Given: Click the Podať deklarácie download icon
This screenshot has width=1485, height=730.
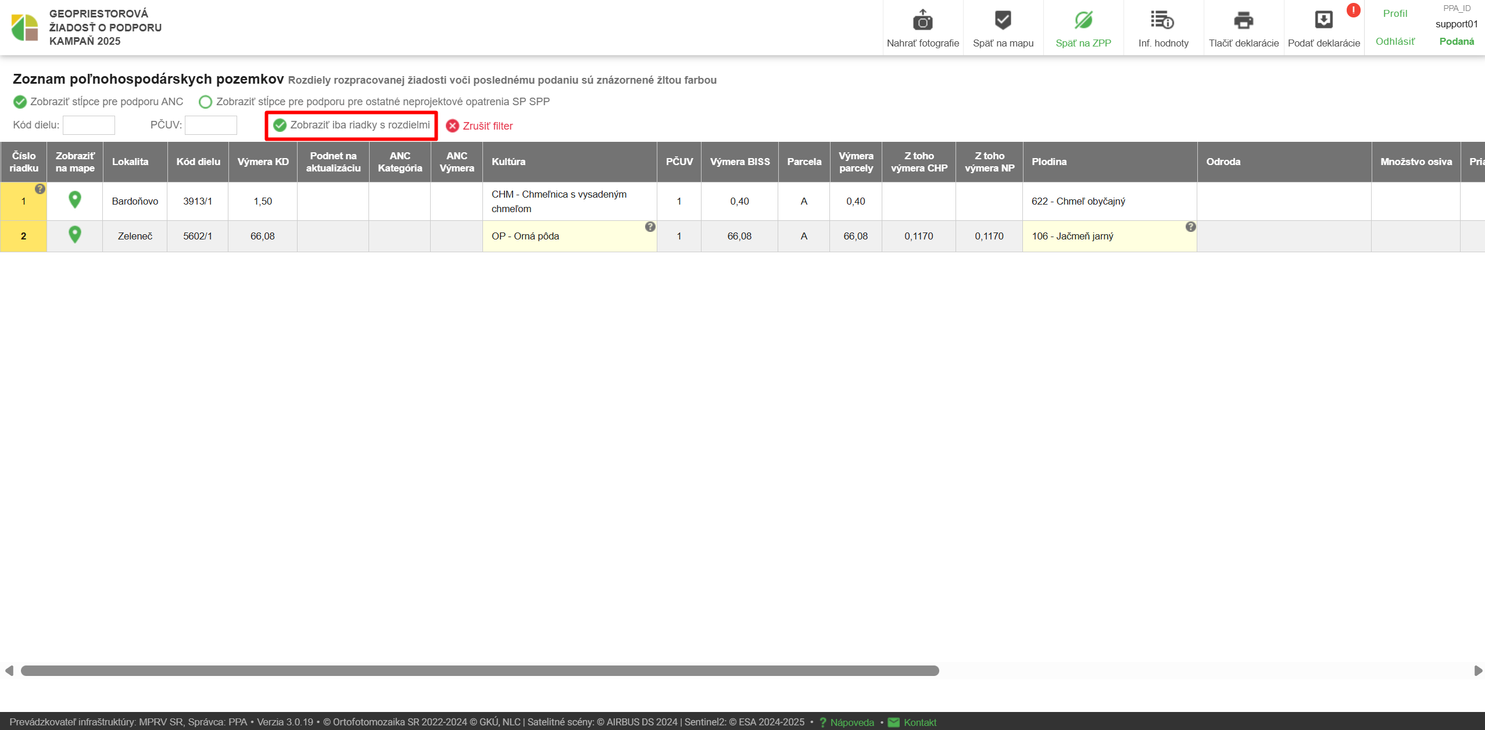Looking at the screenshot, I should tap(1323, 20).
